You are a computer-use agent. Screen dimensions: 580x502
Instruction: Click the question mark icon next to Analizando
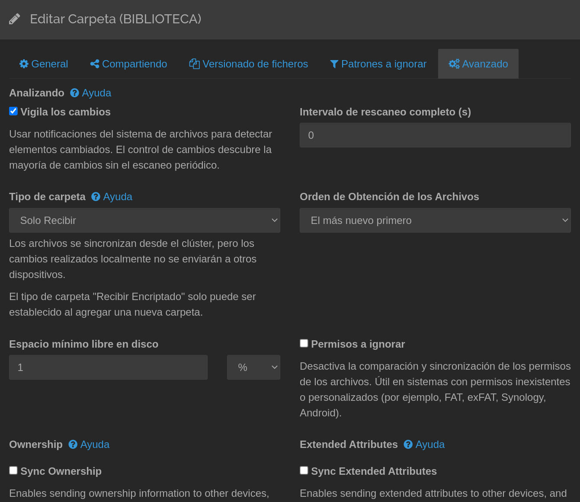(x=74, y=93)
